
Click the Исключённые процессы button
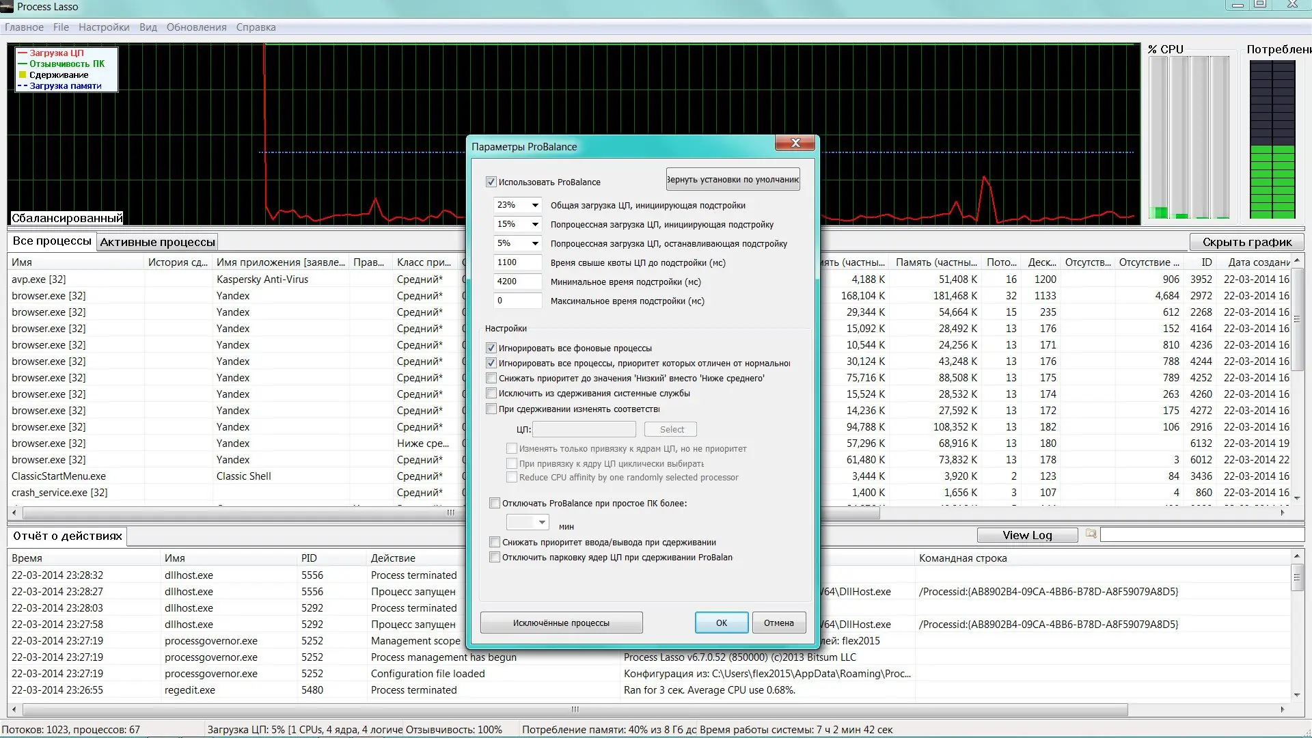[561, 623]
